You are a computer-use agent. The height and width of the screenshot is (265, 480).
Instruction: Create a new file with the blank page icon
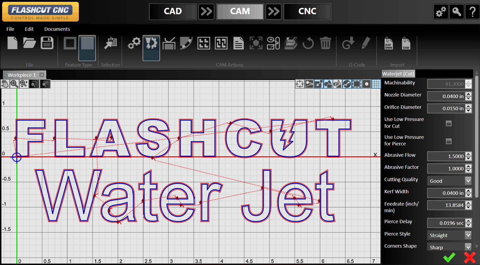point(12,43)
